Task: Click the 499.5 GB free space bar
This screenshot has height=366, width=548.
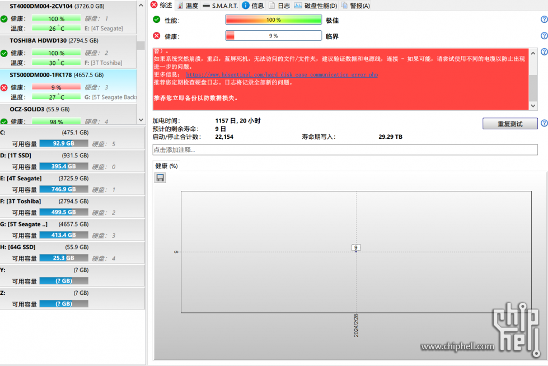Action: click(x=64, y=212)
